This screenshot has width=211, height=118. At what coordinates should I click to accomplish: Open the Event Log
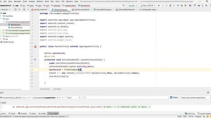(190, 113)
